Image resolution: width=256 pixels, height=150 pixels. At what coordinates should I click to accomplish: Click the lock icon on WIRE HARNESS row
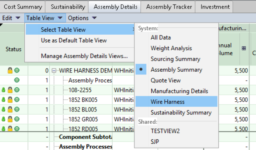[x=10, y=71]
